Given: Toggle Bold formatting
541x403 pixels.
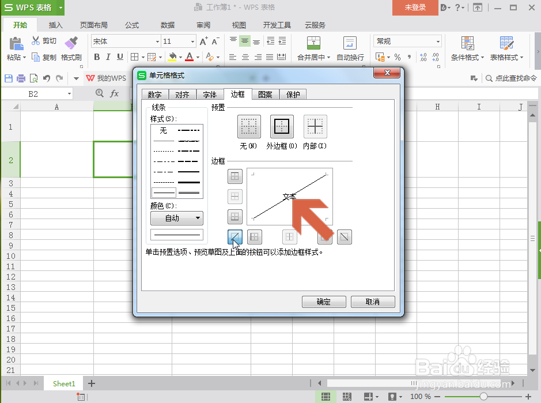Looking at the screenshot, I should [x=97, y=57].
